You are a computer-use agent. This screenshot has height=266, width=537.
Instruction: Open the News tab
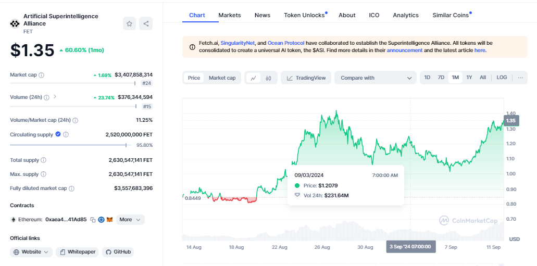[263, 15]
